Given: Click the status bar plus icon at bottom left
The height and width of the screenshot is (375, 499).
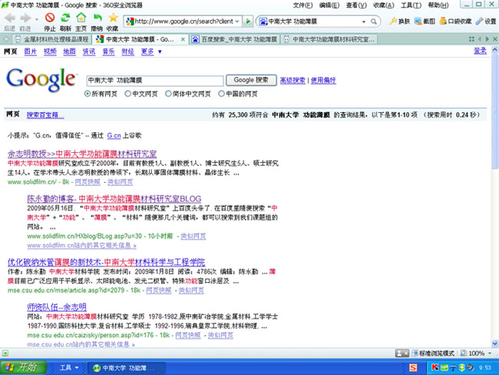Looking at the screenshot, I should click(x=5, y=353).
